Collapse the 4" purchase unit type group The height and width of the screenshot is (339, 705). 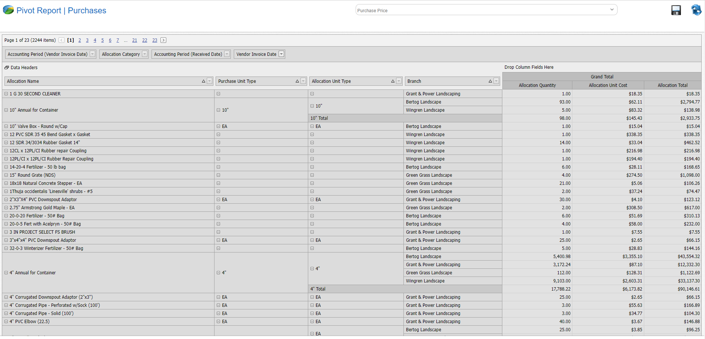[x=218, y=273]
